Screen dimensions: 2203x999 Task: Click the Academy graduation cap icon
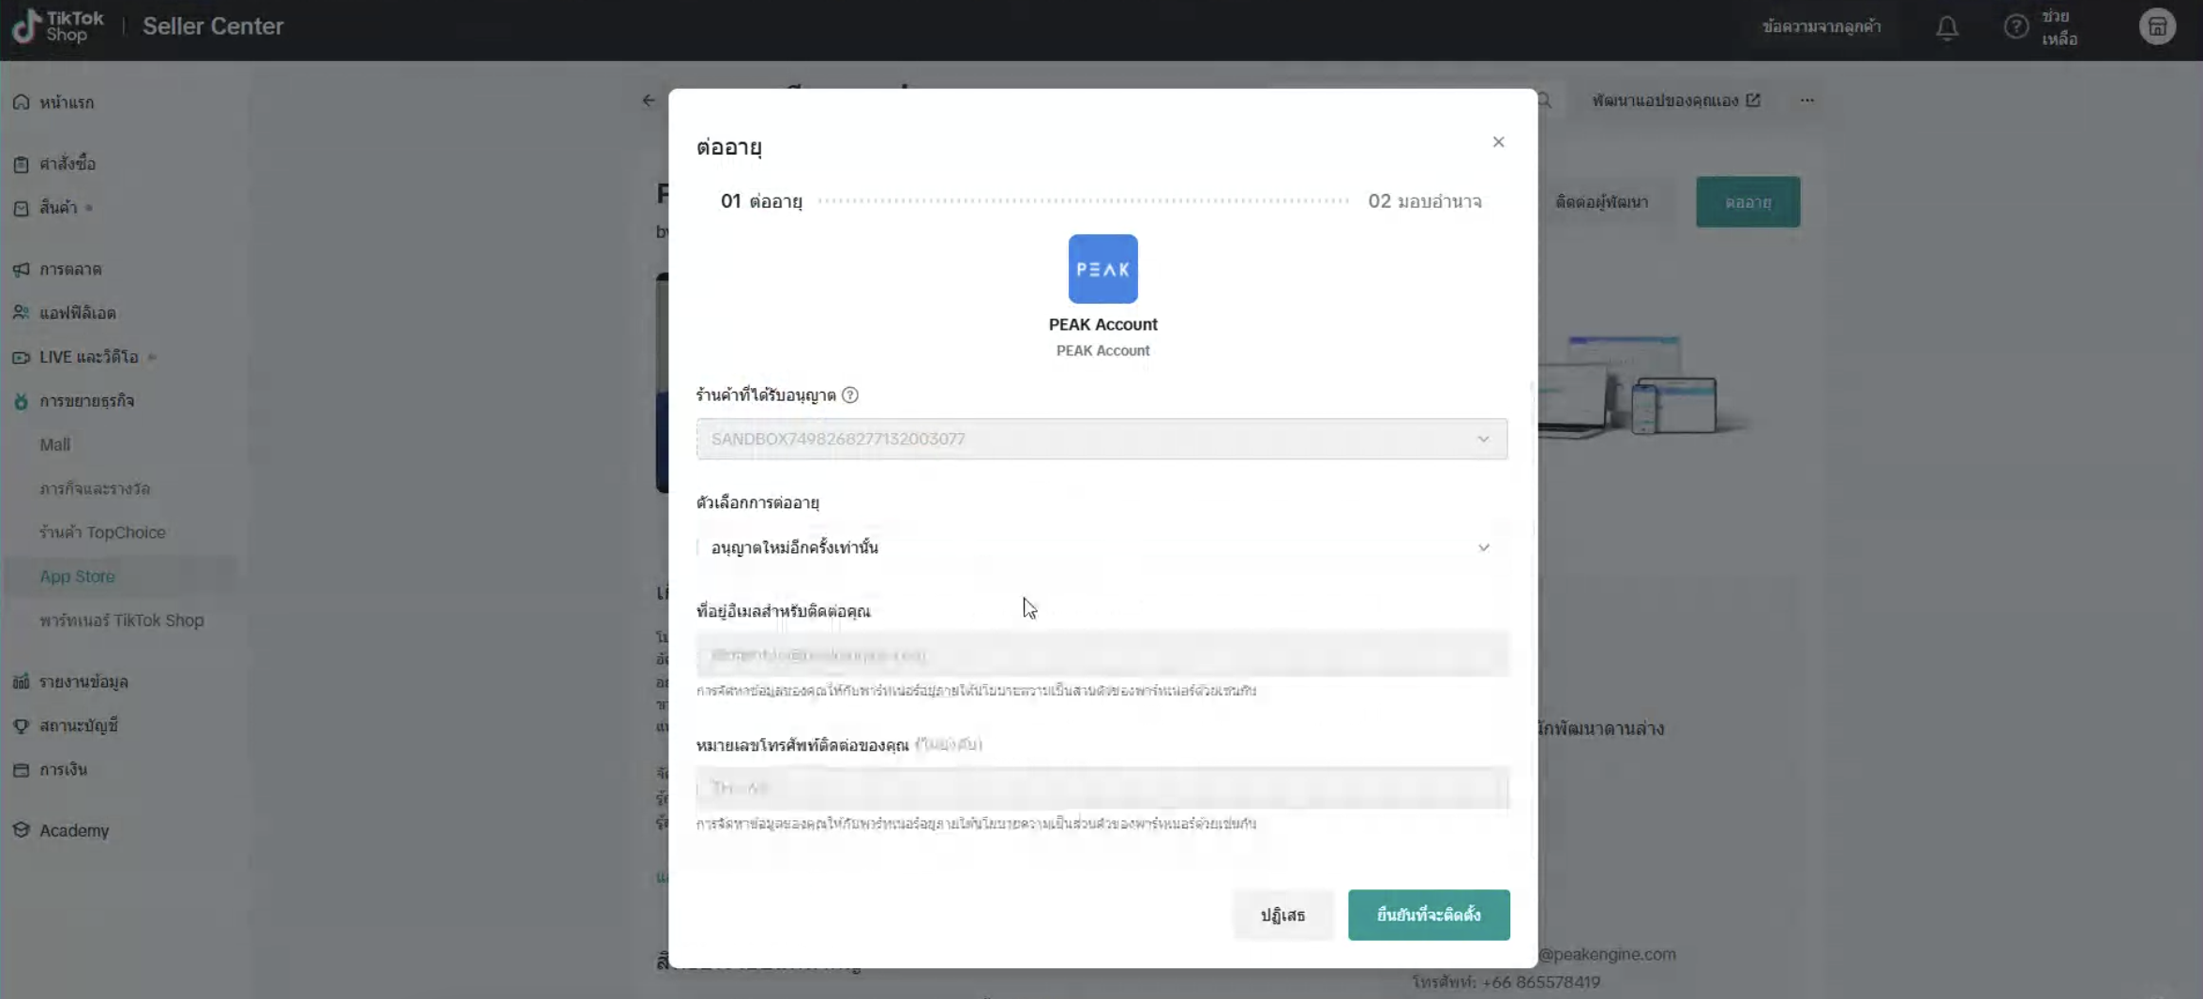click(x=21, y=830)
